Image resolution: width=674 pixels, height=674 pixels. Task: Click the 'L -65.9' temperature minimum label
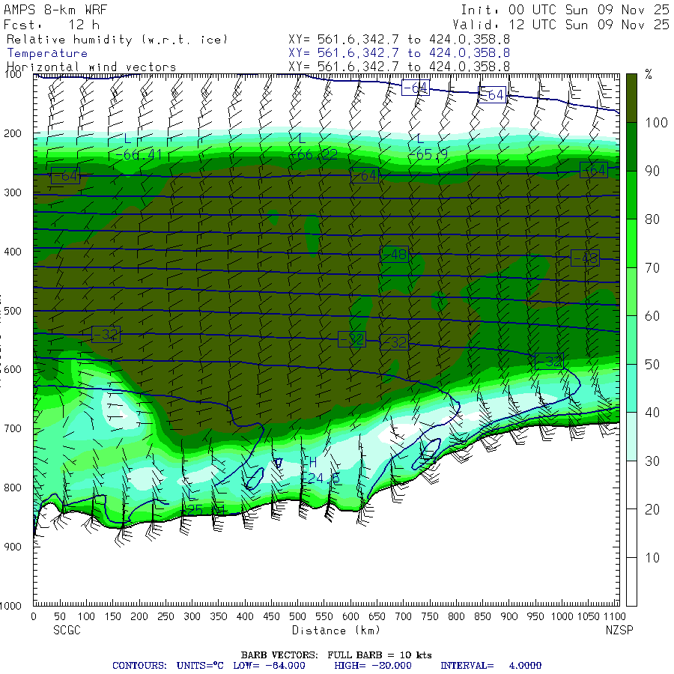(x=428, y=147)
